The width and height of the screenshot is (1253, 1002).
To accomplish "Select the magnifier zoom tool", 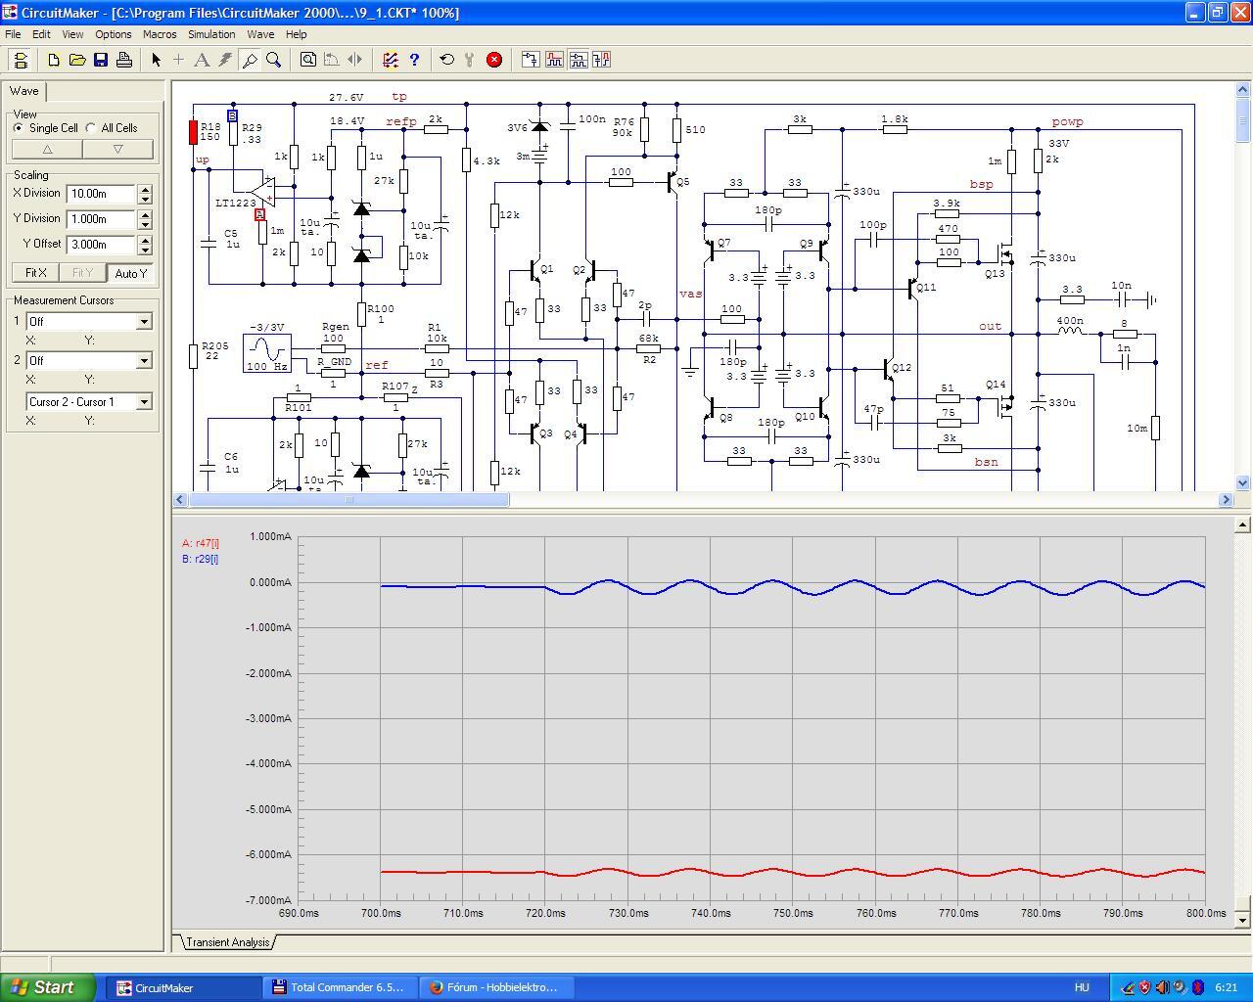I will [274, 60].
